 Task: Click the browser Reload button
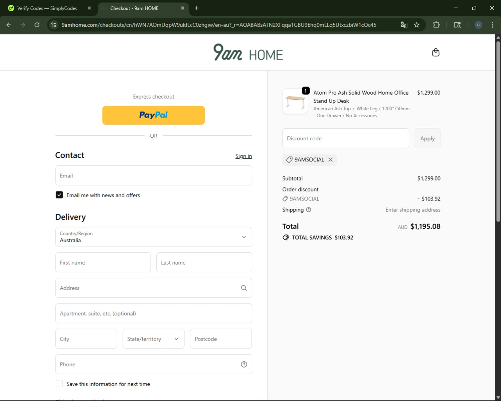(x=37, y=25)
